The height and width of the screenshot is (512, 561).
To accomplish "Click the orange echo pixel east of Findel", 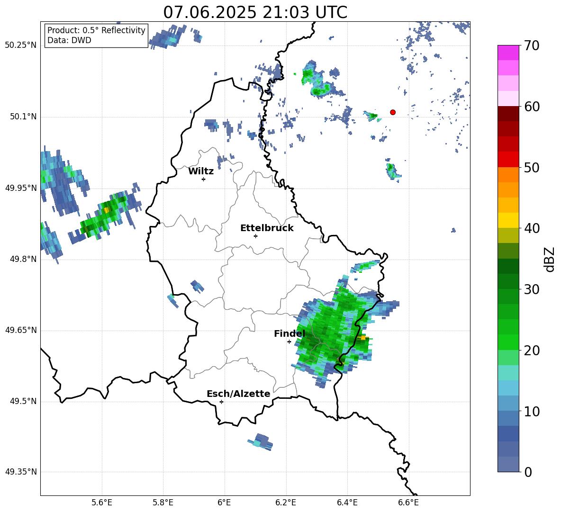I will 363,338.
